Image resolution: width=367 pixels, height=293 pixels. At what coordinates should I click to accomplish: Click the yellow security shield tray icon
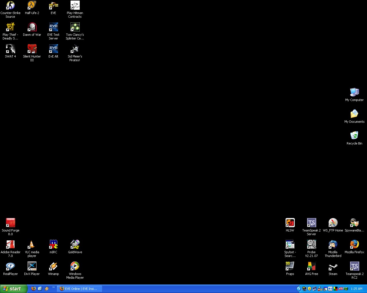point(309,289)
